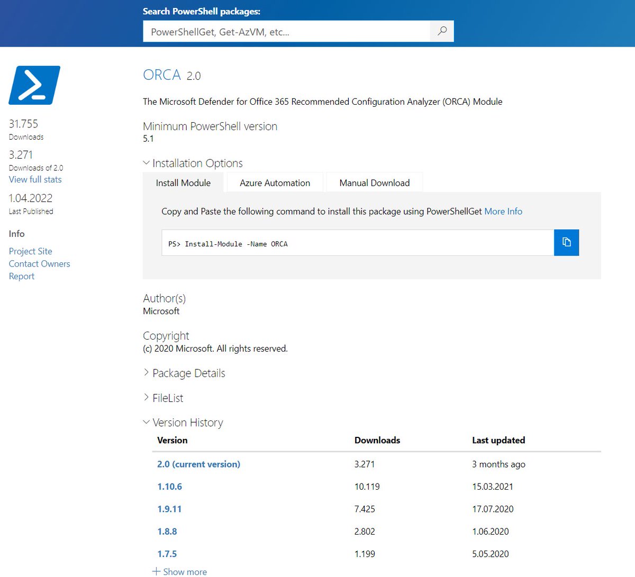Click the 3.271 Downloads of 2.0 count

coord(21,154)
